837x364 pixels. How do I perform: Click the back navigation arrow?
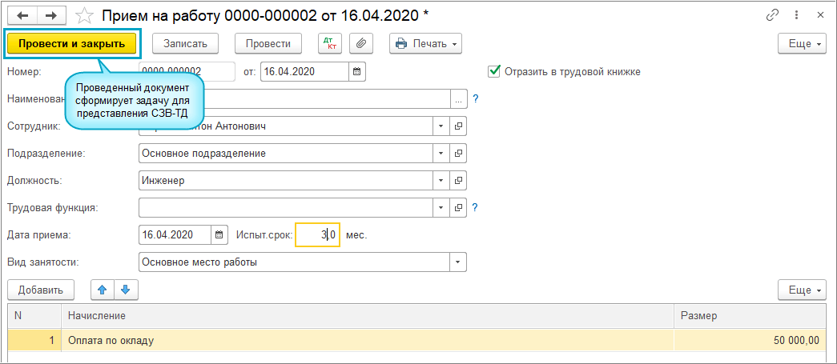click(x=22, y=14)
